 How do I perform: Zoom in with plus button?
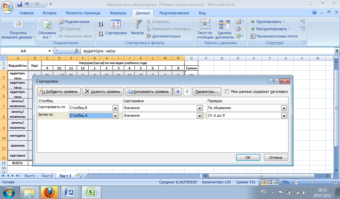(x=336, y=182)
